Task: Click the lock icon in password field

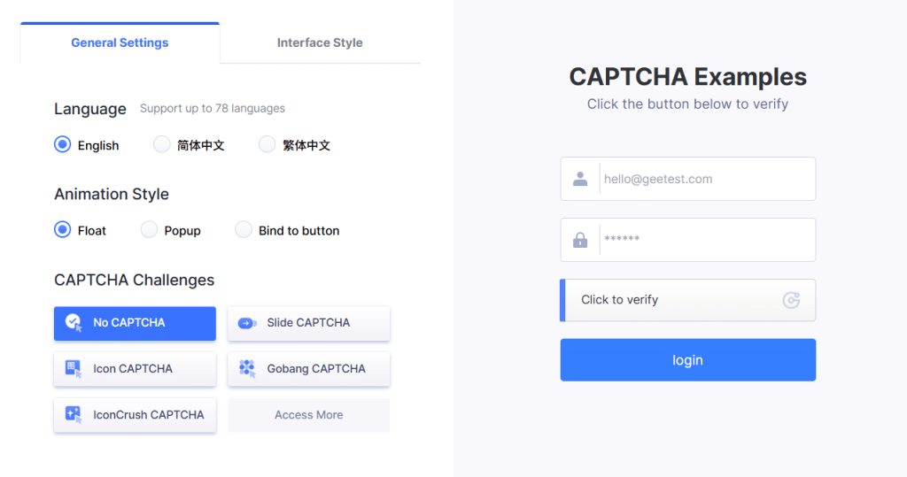Action: tap(580, 240)
